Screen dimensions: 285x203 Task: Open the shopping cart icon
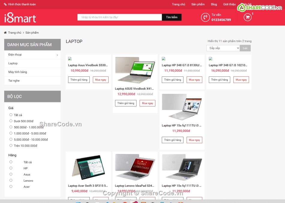(x=247, y=17)
